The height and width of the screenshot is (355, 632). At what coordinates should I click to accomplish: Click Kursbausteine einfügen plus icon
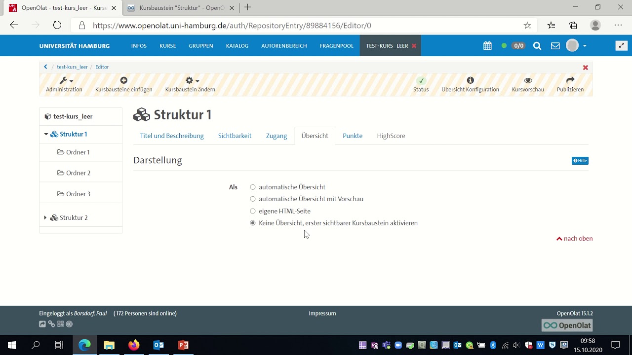click(x=123, y=80)
